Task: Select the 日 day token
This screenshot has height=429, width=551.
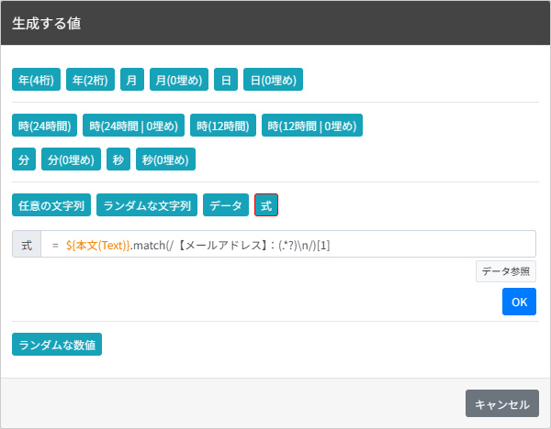Action: click(x=226, y=80)
